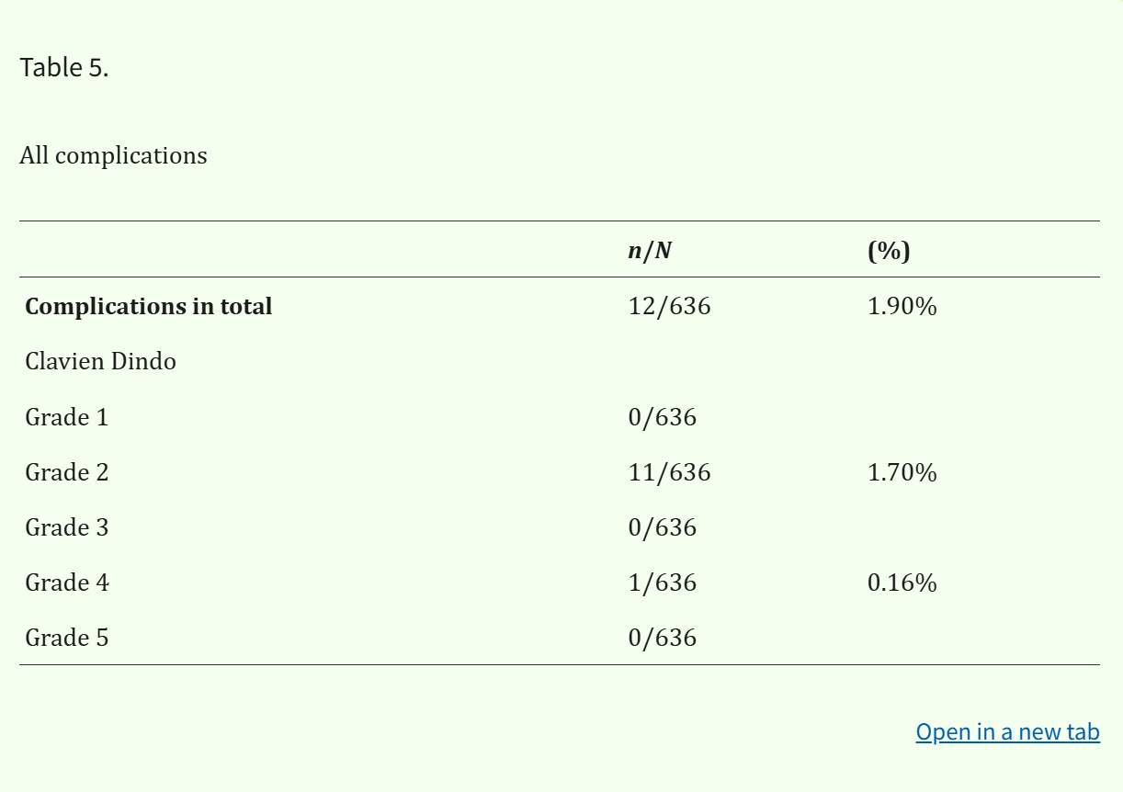Click the 11/636 cell value
Image resolution: width=1123 pixels, height=792 pixels.
click(669, 472)
